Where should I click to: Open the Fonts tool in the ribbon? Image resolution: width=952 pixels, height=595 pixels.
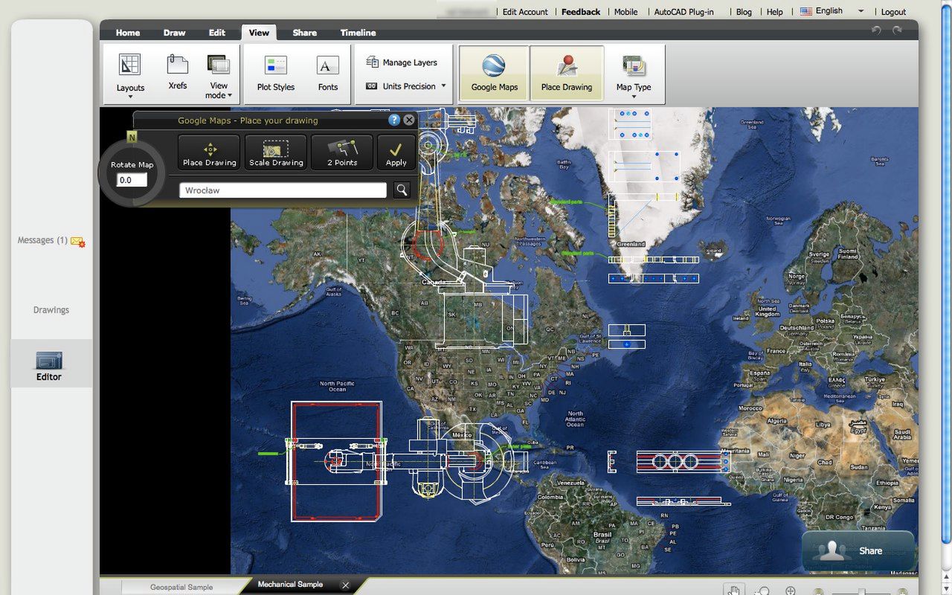point(328,72)
